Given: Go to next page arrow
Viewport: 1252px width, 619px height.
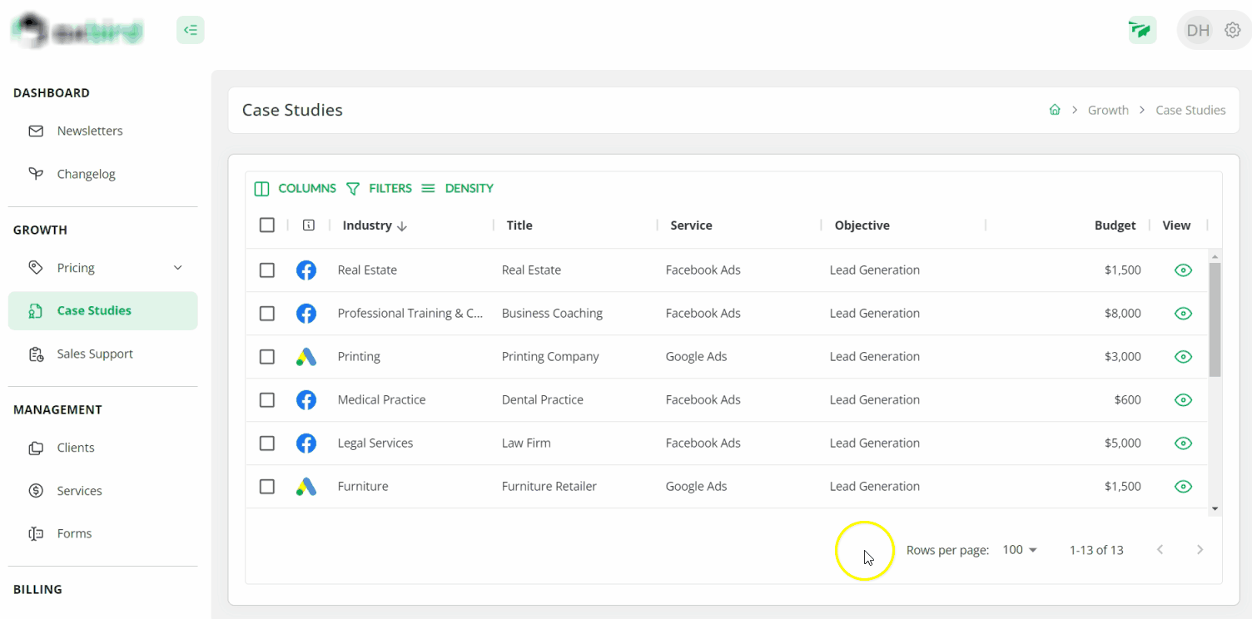Looking at the screenshot, I should click(x=1200, y=549).
